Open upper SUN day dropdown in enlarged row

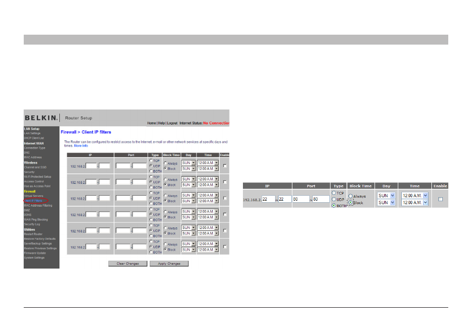(x=386, y=196)
